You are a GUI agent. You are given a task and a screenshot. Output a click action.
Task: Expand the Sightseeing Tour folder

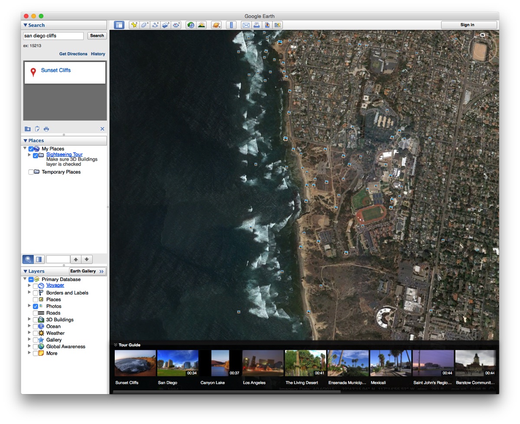tap(29, 155)
